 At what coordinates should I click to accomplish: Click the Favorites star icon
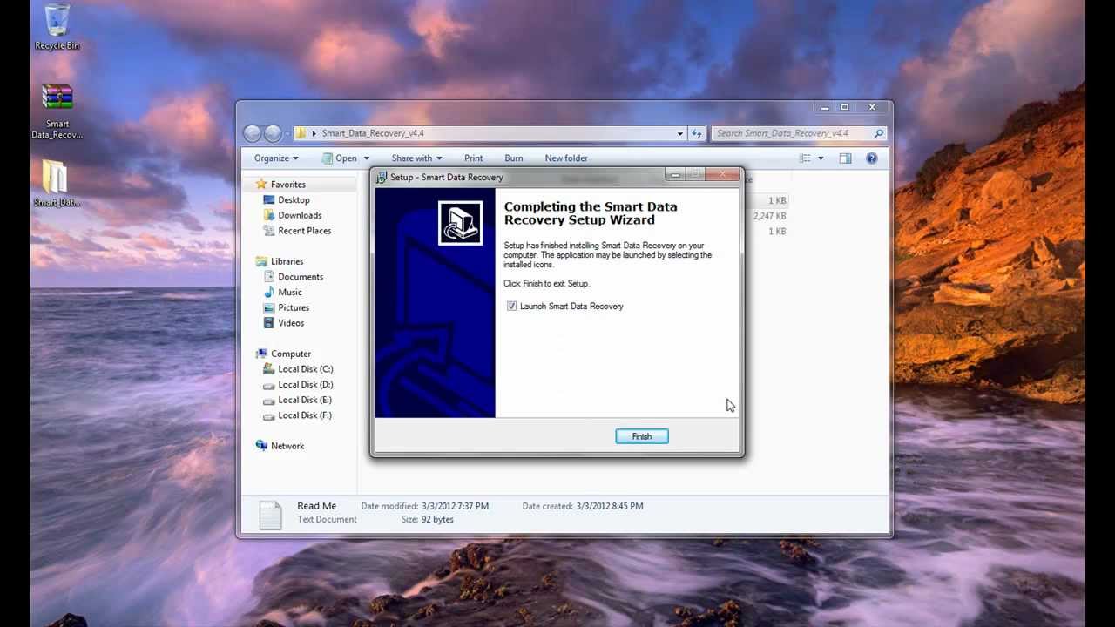click(x=261, y=185)
